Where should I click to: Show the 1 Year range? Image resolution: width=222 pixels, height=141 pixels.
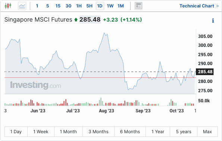click(x=158, y=132)
